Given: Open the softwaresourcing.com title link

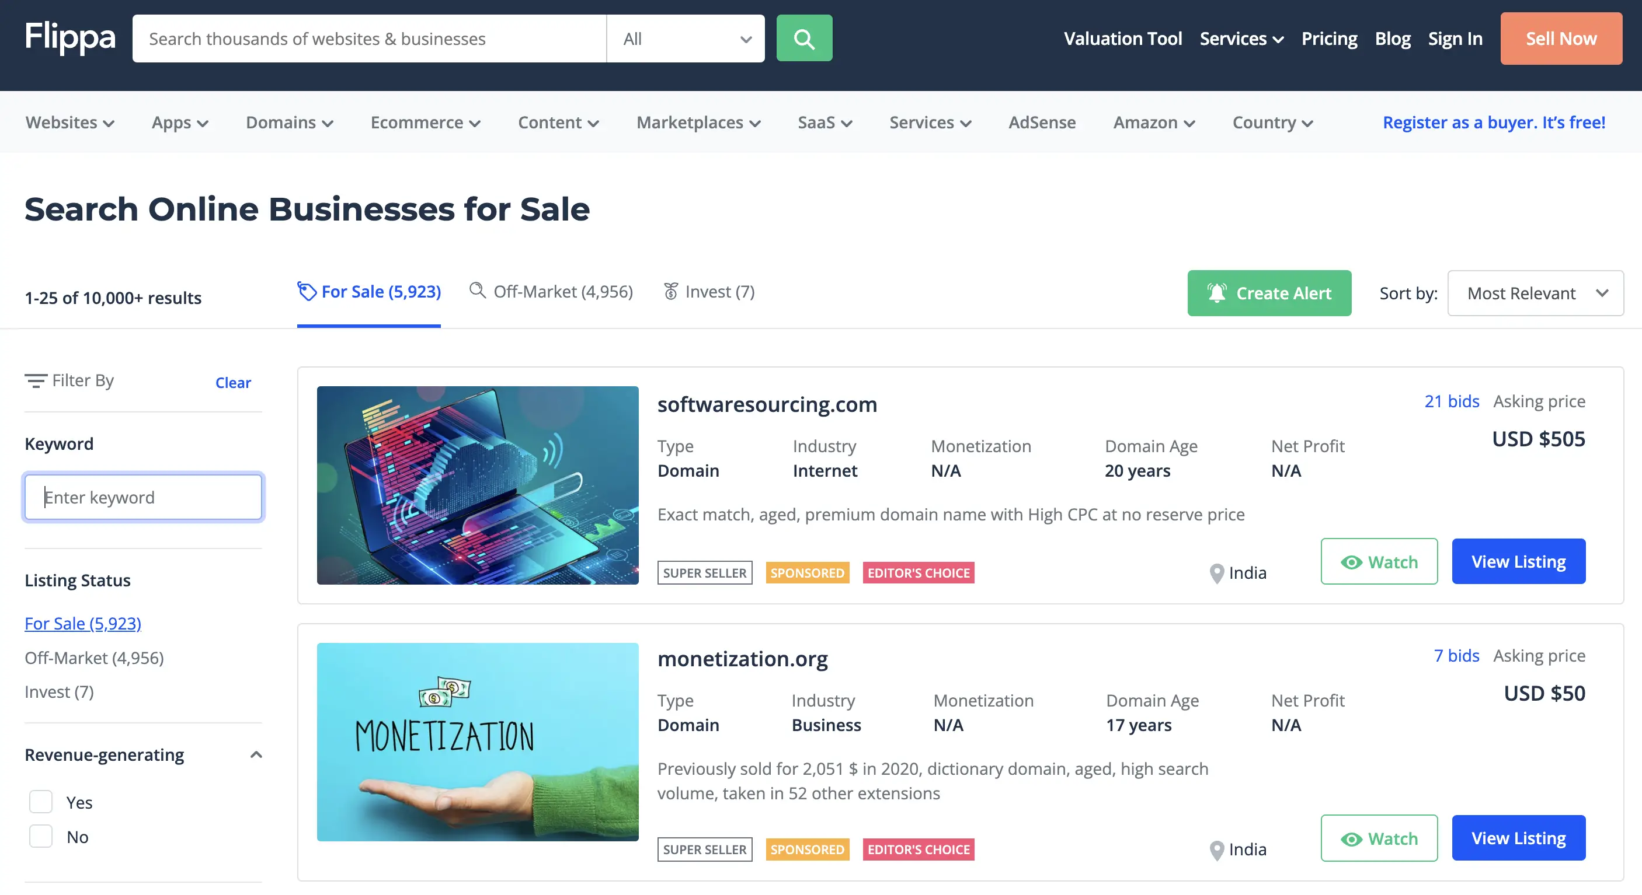Looking at the screenshot, I should coord(767,404).
